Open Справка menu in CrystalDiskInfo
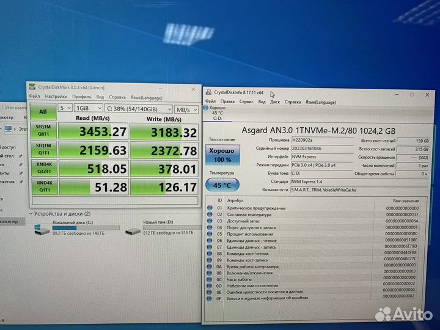Screen dimensions: 440x330 [x=293, y=102]
